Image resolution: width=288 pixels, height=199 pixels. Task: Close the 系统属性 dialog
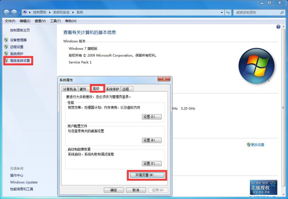click(163, 79)
